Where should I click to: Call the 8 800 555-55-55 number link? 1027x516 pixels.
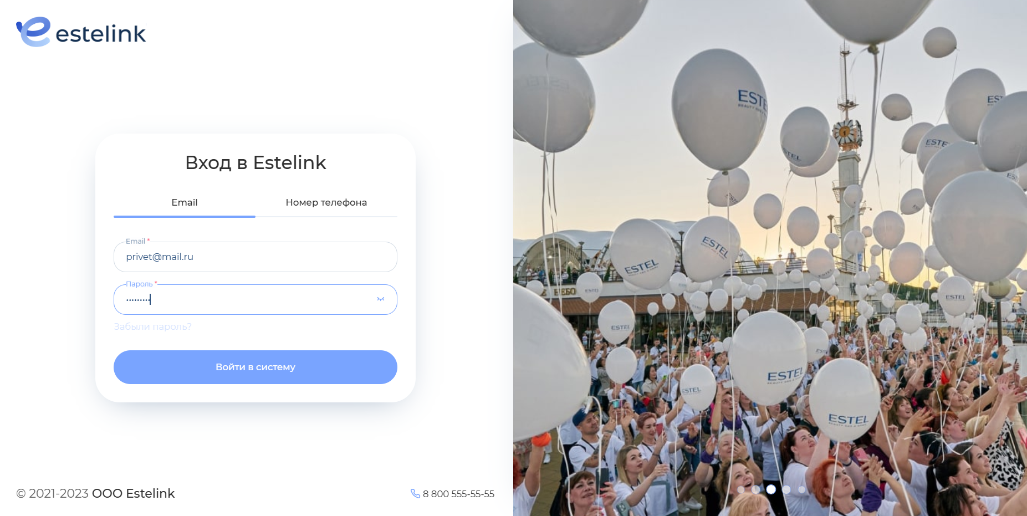pos(458,494)
